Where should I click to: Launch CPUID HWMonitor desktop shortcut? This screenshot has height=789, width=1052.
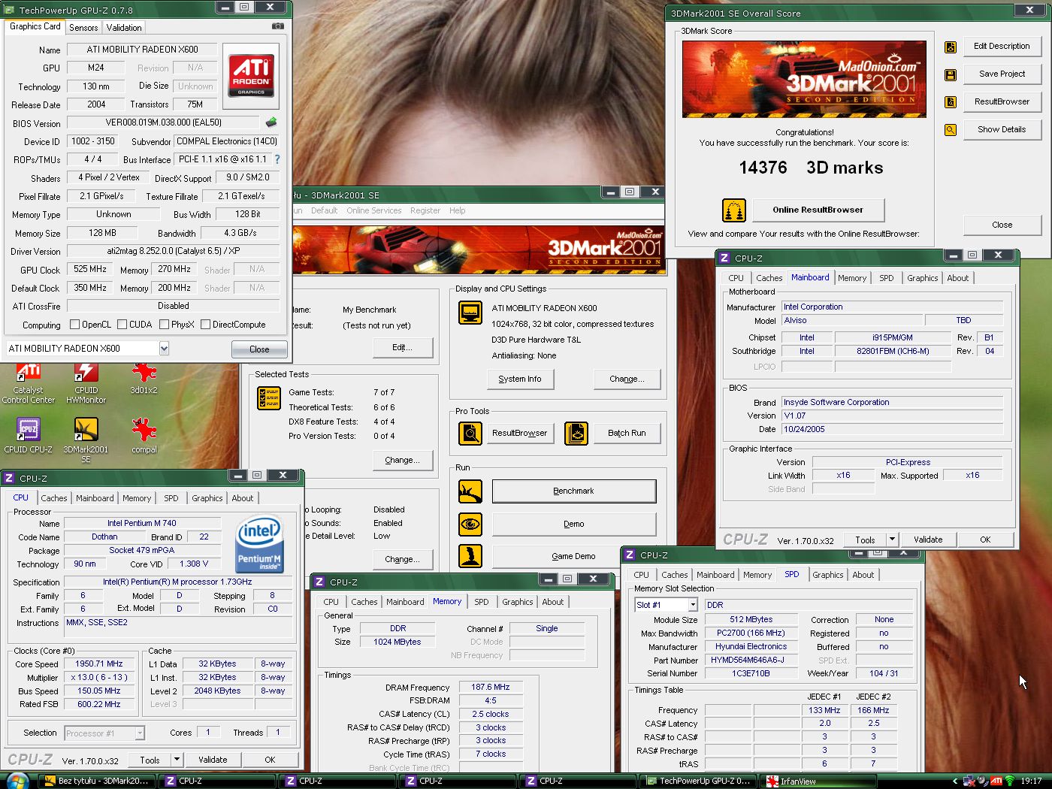tap(86, 382)
